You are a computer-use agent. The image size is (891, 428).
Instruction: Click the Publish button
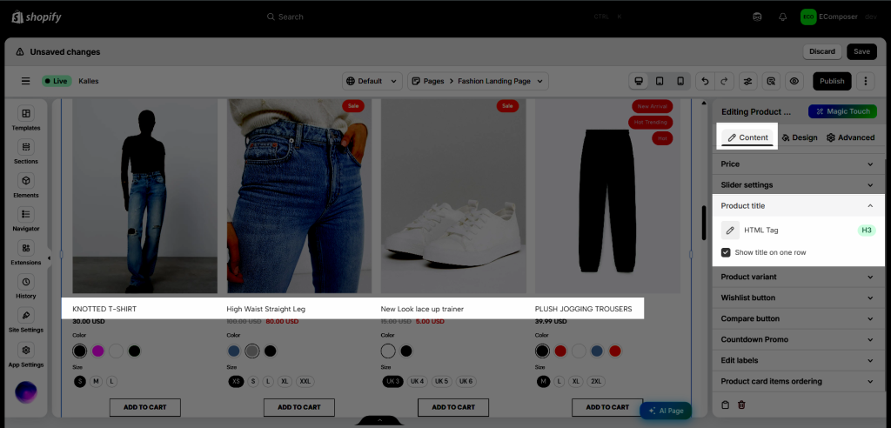(x=832, y=81)
